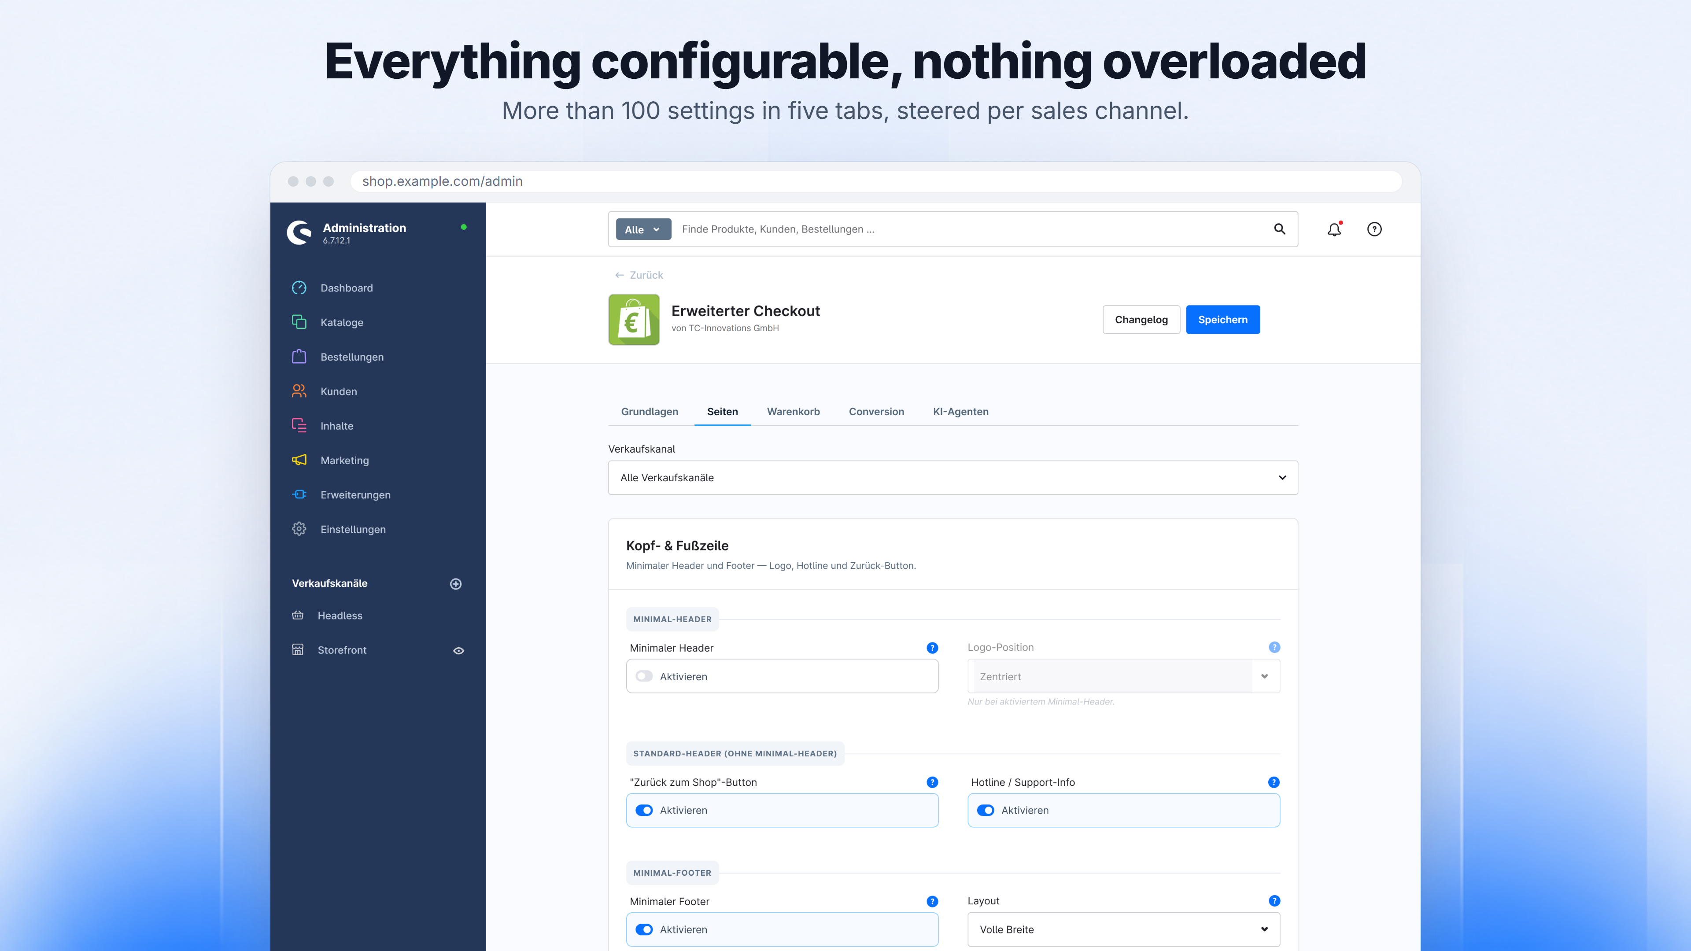Disable the Minimaler Footer toggle

[x=644, y=929]
